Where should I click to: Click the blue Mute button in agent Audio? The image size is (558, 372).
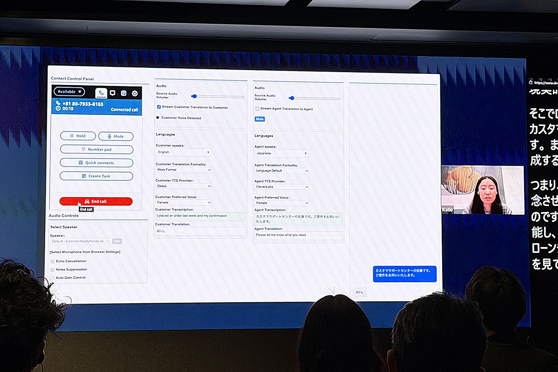tap(260, 119)
